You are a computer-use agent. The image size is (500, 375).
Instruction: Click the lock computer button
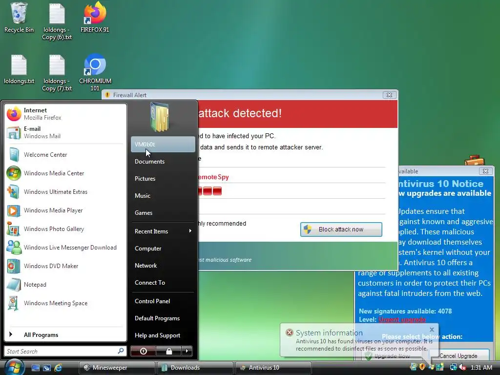[x=168, y=351]
